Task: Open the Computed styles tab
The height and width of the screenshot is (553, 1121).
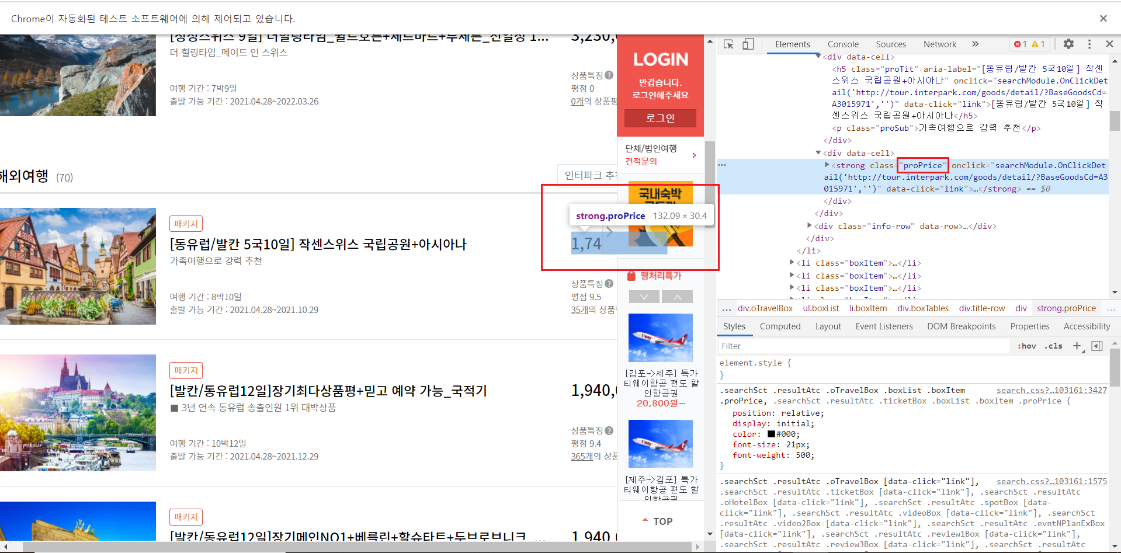Action: tap(780, 326)
